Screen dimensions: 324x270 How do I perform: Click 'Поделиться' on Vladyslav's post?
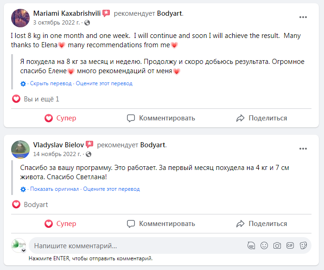pos(261,224)
